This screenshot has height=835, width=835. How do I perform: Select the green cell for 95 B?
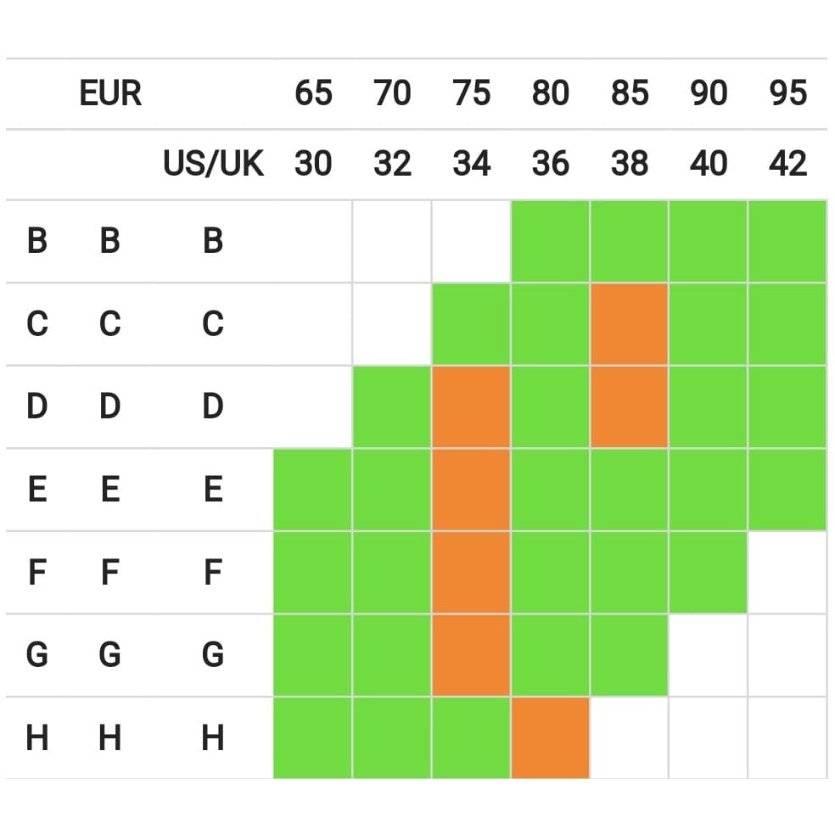click(x=787, y=241)
